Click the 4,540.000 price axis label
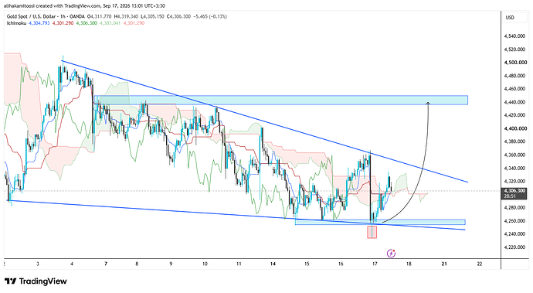The image size is (533, 293). tap(515, 36)
